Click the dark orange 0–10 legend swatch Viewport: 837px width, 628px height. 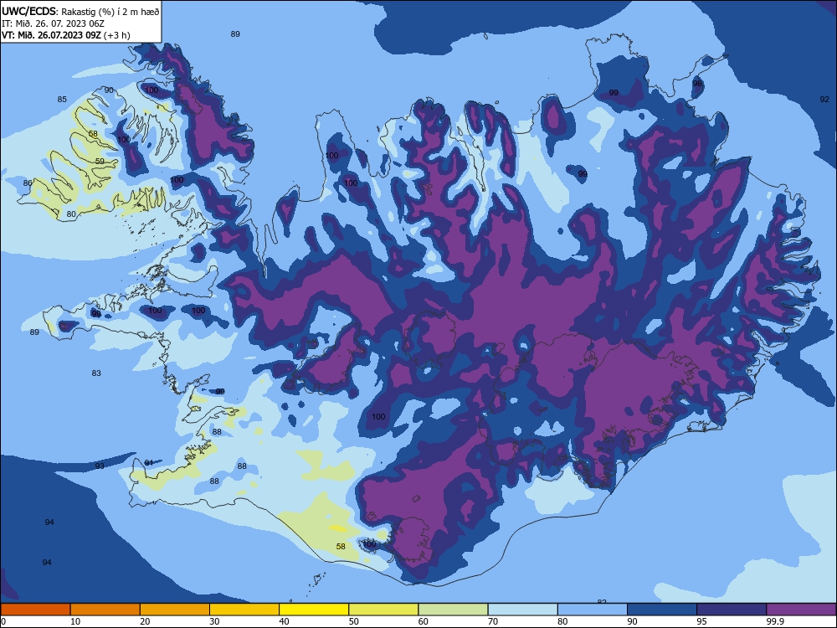[35, 610]
